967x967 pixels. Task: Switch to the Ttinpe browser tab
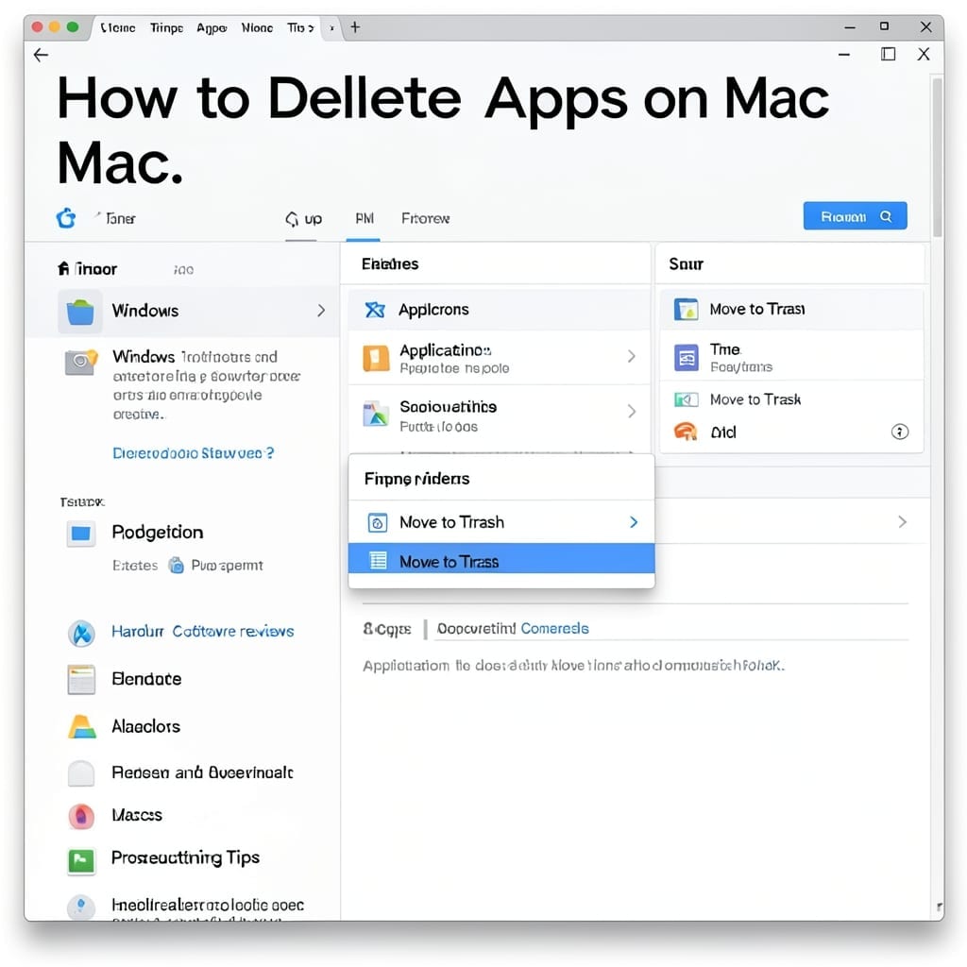(x=166, y=27)
